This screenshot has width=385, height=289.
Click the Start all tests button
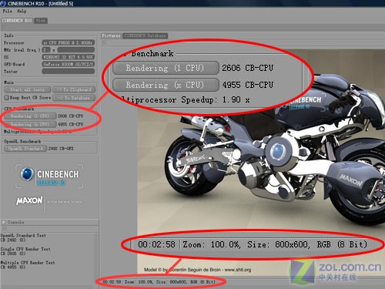(x=27, y=89)
